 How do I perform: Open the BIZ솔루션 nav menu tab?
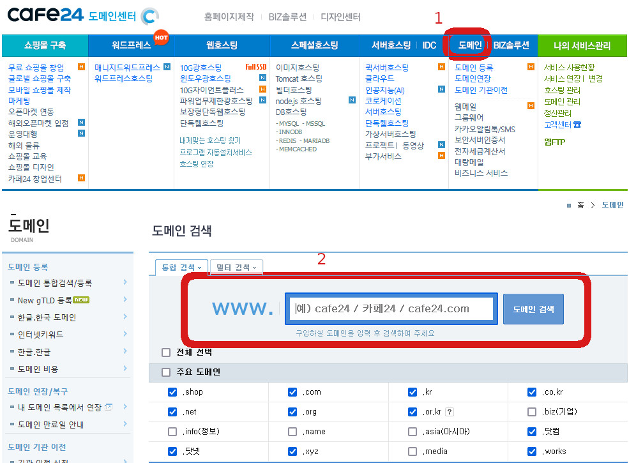pyautogui.click(x=511, y=45)
